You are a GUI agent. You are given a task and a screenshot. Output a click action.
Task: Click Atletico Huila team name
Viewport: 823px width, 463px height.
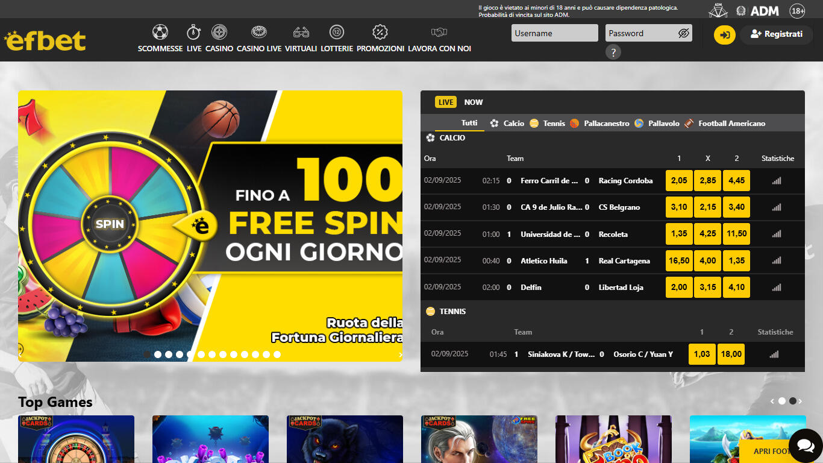[544, 261]
